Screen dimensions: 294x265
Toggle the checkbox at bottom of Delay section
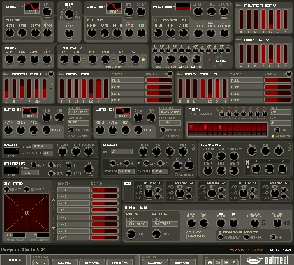(177, 174)
